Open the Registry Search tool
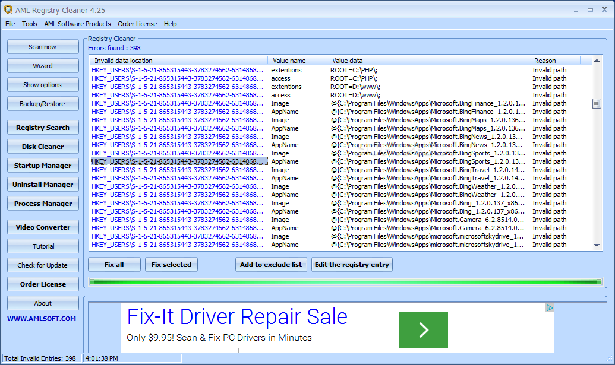 [x=43, y=128]
